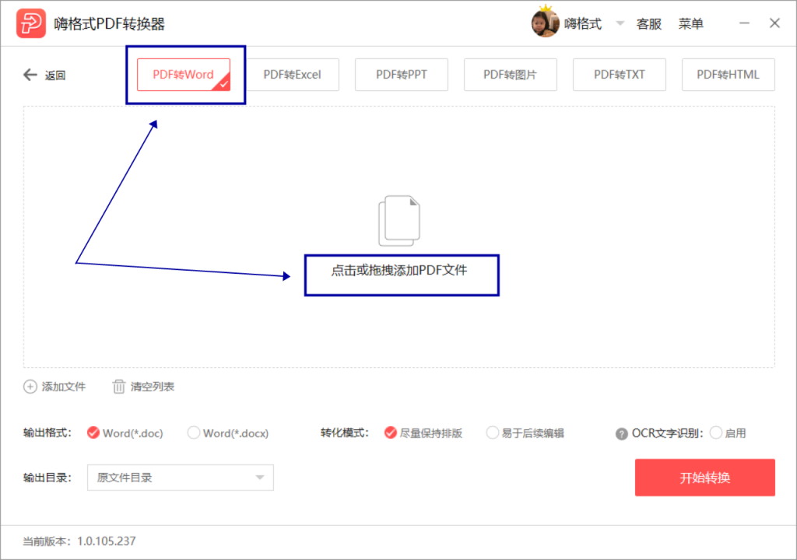Viewport: 797px width, 560px height.
Task: Switch to the PDF转图片 tab
Action: tap(511, 75)
